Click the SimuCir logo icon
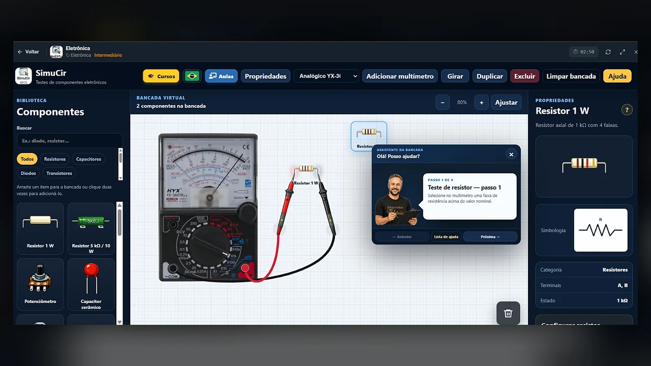 coord(23,76)
